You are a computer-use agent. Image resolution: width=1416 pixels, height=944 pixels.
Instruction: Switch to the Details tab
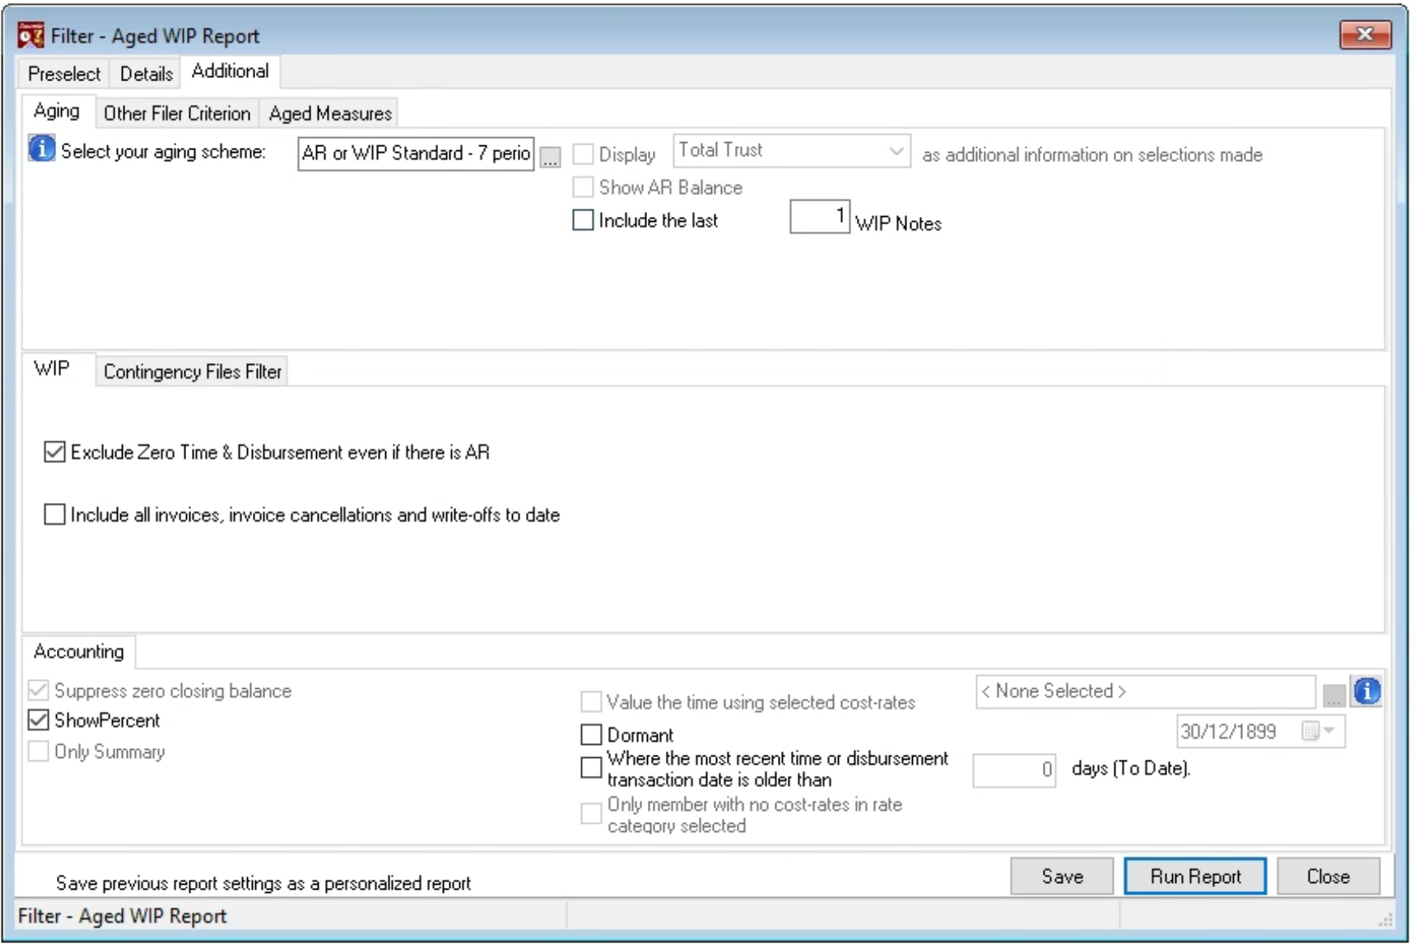(146, 74)
